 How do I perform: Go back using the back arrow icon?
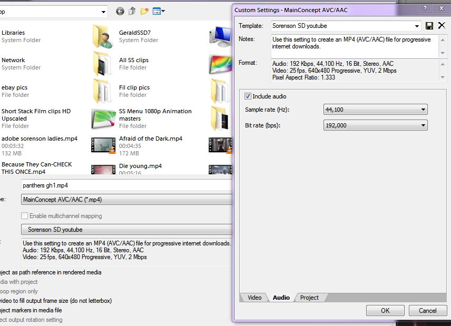(120, 11)
